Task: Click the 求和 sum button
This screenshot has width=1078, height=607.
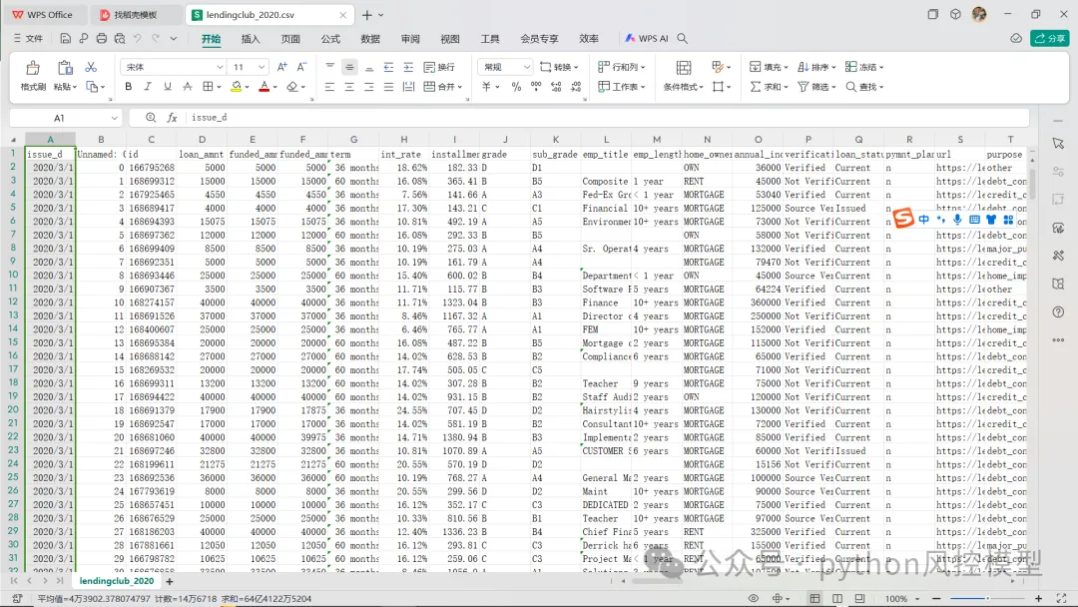Action: click(768, 87)
